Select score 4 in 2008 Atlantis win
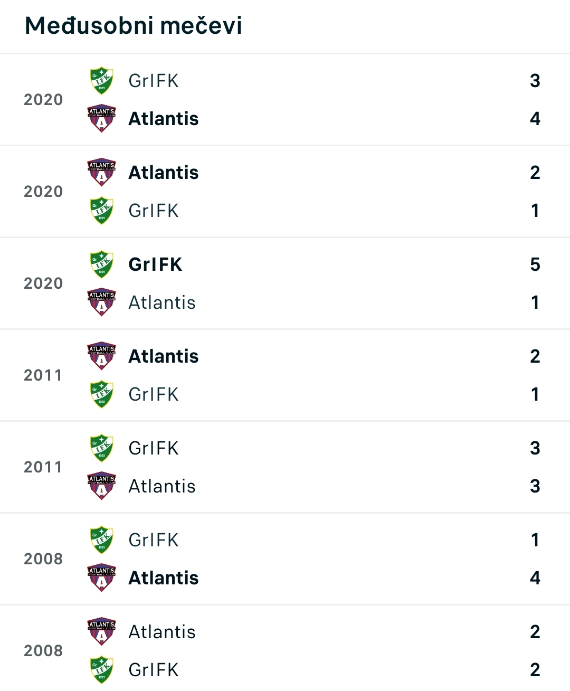The image size is (570, 691). [535, 578]
